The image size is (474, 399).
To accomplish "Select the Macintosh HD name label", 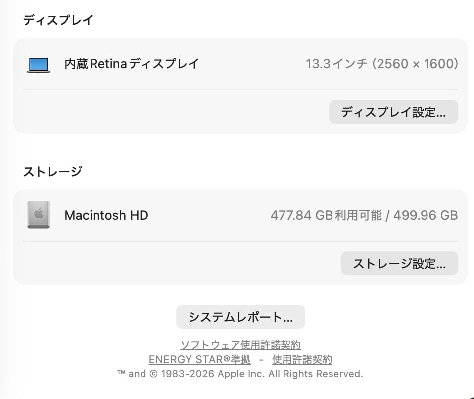I will tap(106, 215).
